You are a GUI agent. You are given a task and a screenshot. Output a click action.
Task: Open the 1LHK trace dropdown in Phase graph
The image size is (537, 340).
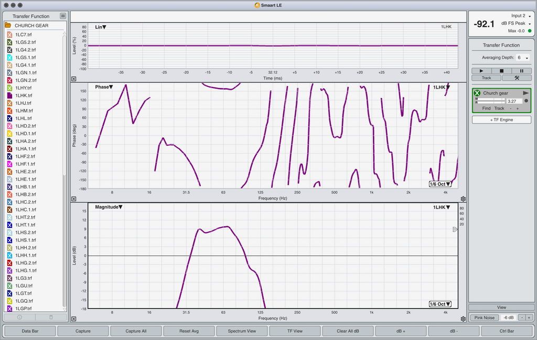point(442,87)
